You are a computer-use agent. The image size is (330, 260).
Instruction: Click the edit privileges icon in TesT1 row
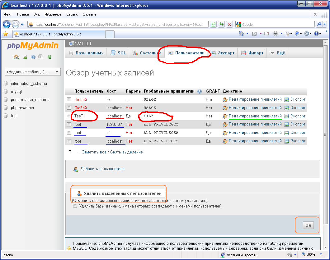(x=225, y=116)
